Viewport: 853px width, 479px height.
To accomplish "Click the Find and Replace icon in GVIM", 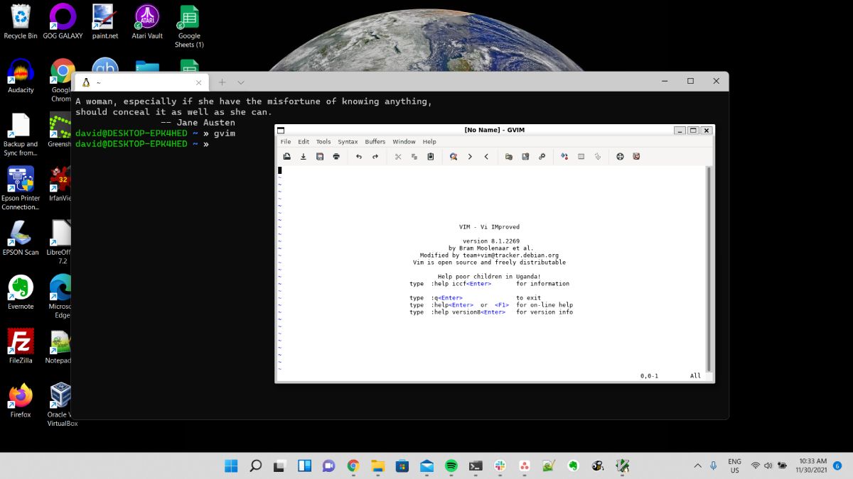I will point(453,156).
